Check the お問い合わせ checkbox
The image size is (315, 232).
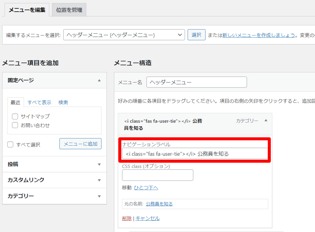click(x=15, y=125)
